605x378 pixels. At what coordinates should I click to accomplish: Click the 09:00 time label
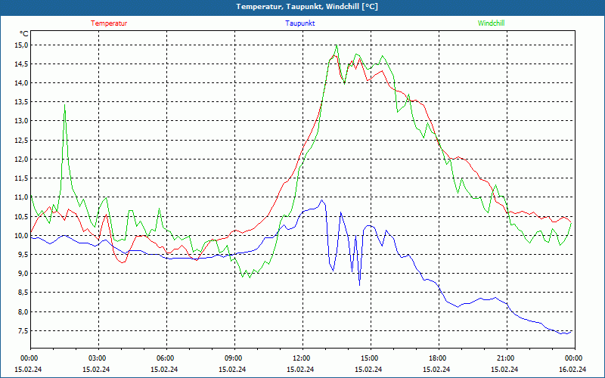point(234,358)
